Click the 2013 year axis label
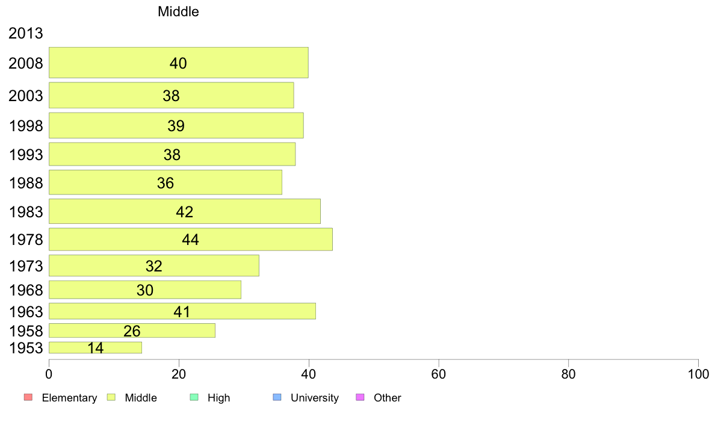The height and width of the screenshot is (443, 715). click(x=25, y=33)
